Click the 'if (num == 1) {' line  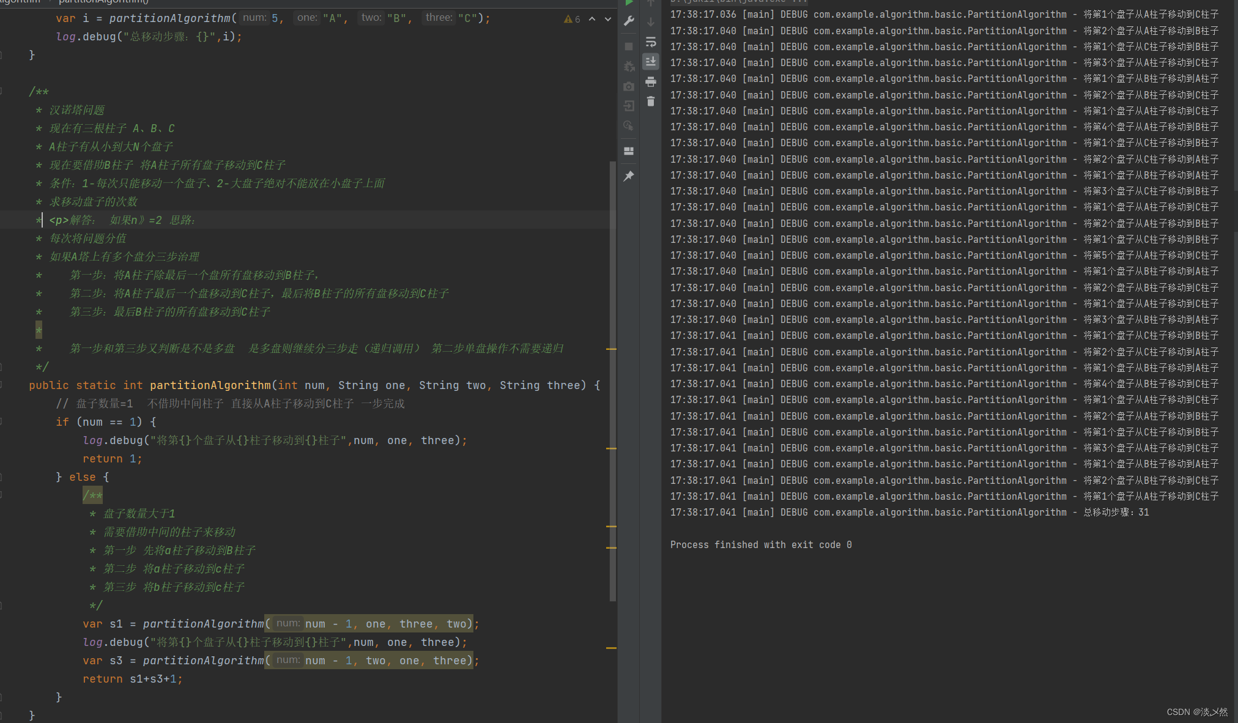tap(106, 422)
